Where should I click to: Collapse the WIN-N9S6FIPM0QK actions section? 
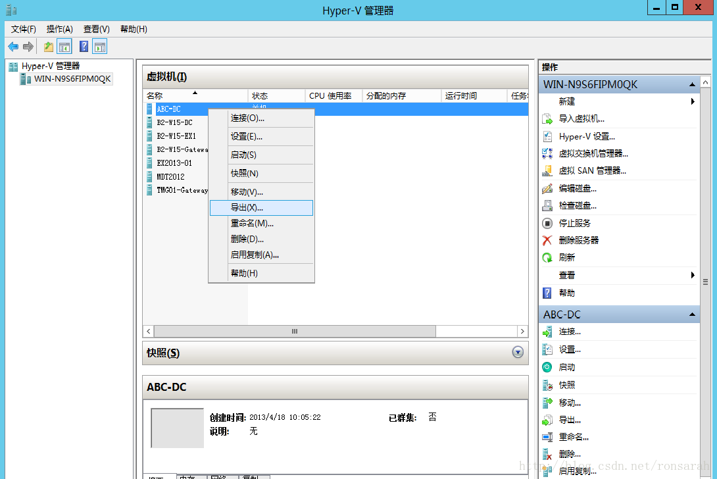[692, 85]
